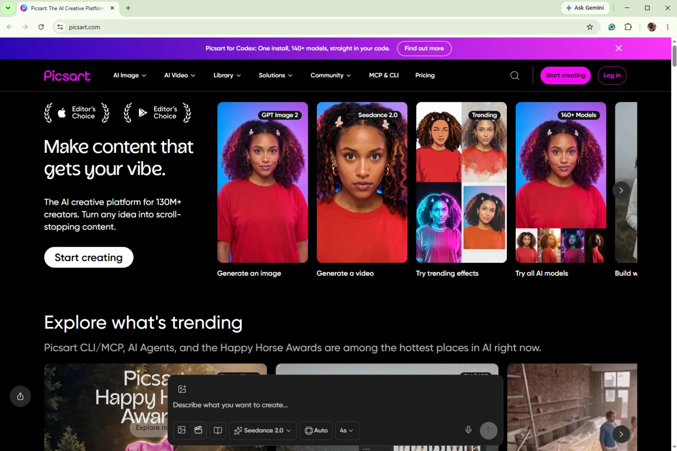
Task: Open the site search magnifier icon
Action: [x=514, y=75]
